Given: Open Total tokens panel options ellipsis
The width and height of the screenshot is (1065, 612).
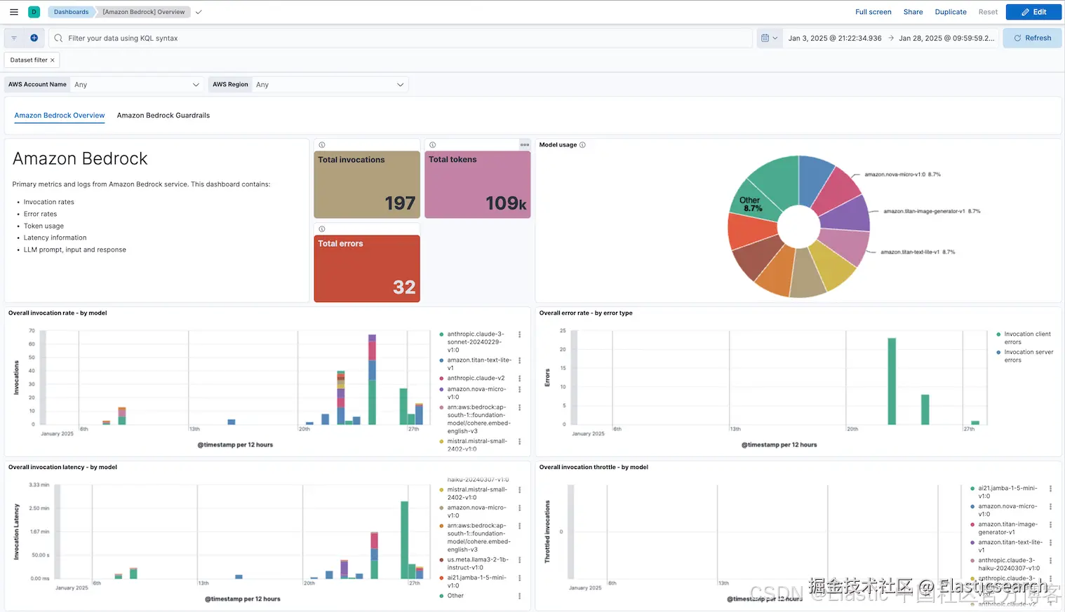Looking at the screenshot, I should click(x=524, y=145).
